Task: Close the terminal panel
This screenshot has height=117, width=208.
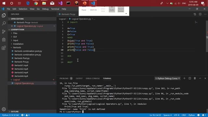Action: click(x=205, y=78)
